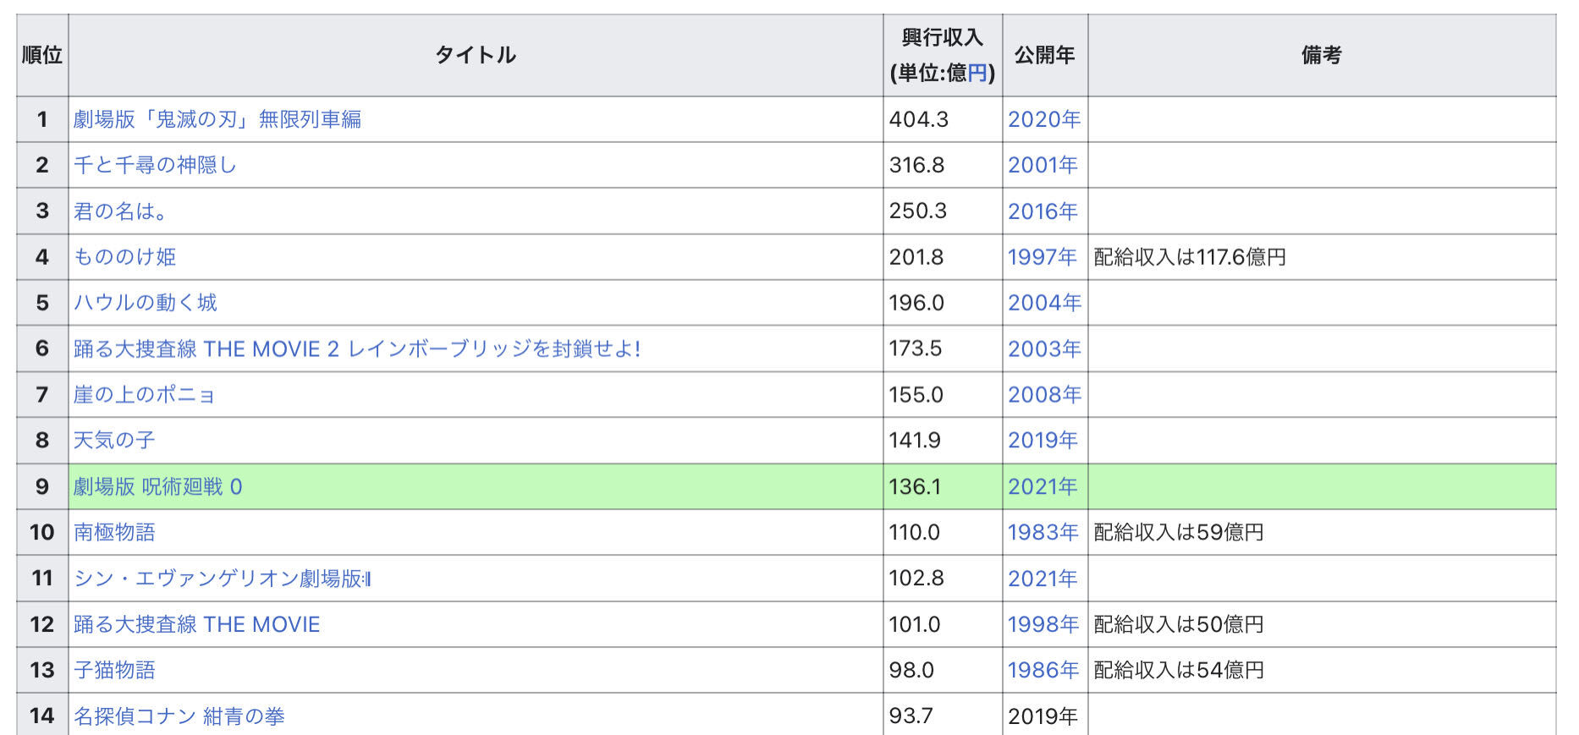Select the 101.0 revenue cell
The image size is (1579, 735).
pos(943,624)
